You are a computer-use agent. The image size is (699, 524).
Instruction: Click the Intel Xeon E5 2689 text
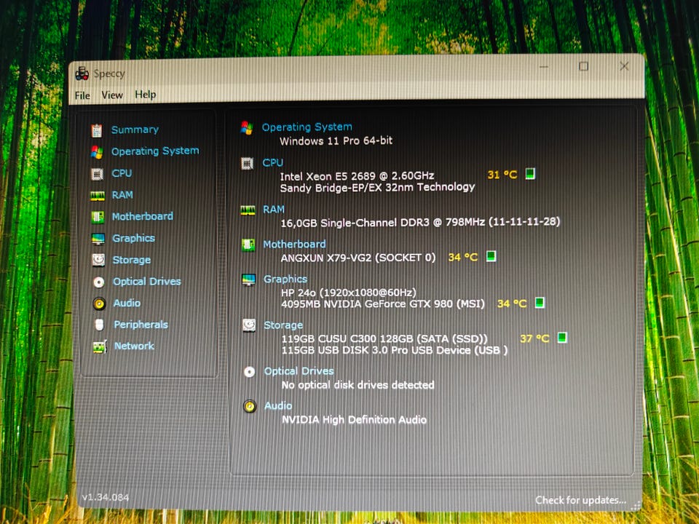click(x=358, y=176)
